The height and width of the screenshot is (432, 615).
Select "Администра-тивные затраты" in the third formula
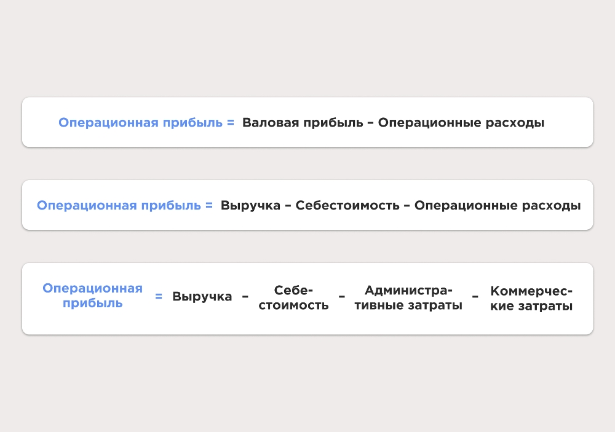(x=408, y=297)
